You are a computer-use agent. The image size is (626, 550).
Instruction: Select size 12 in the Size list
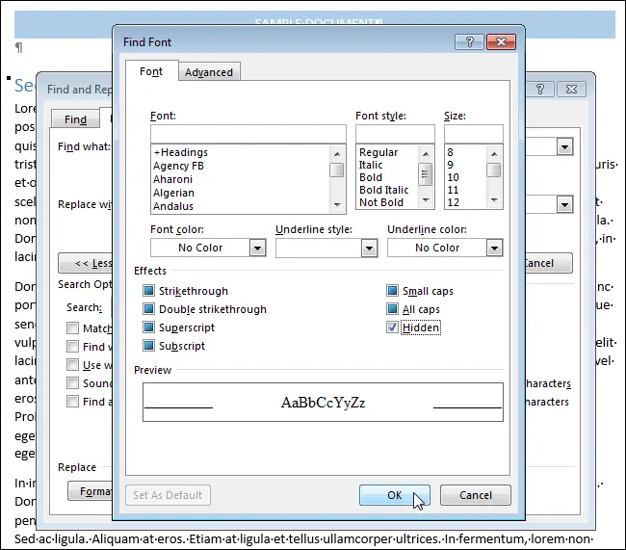click(x=454, y=202)
